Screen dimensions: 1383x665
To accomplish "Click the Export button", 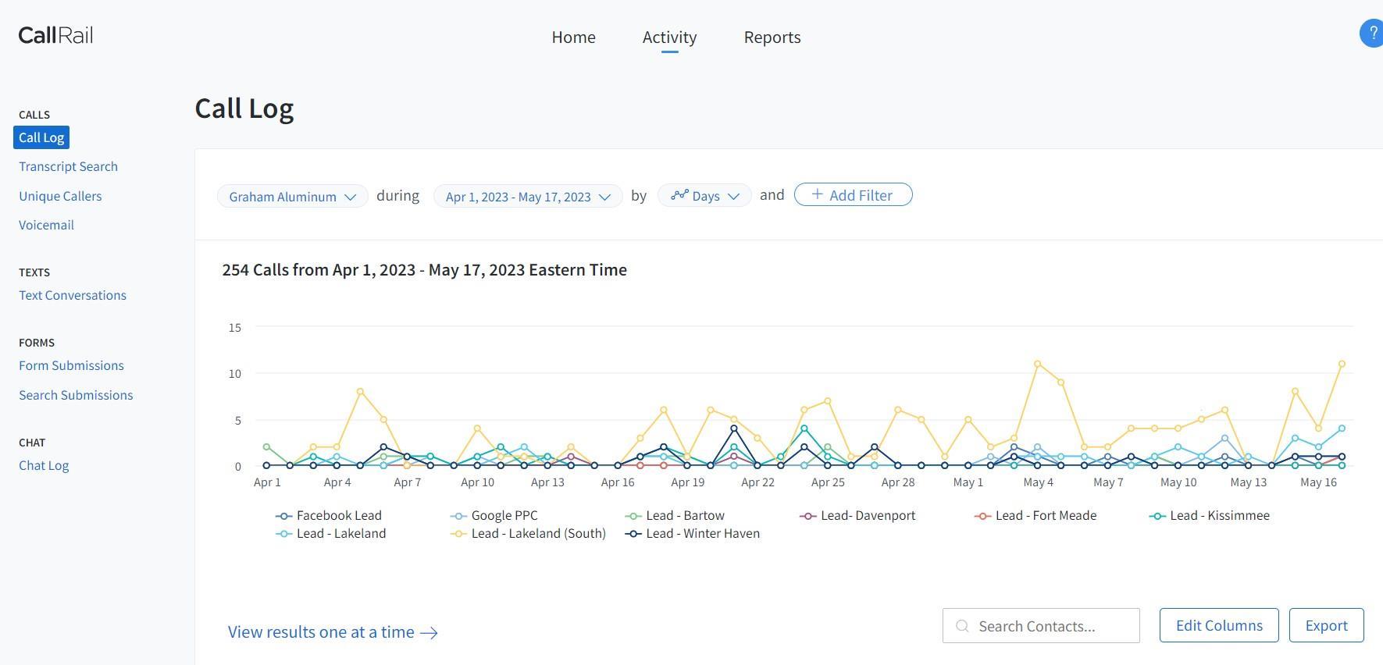I will pos(1326,625).
